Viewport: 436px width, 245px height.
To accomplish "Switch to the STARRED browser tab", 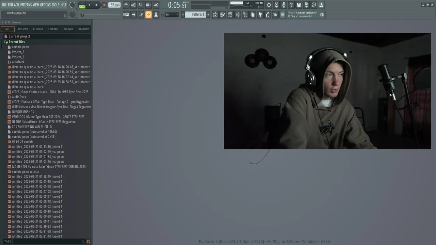I will click(x=84, y=29).
